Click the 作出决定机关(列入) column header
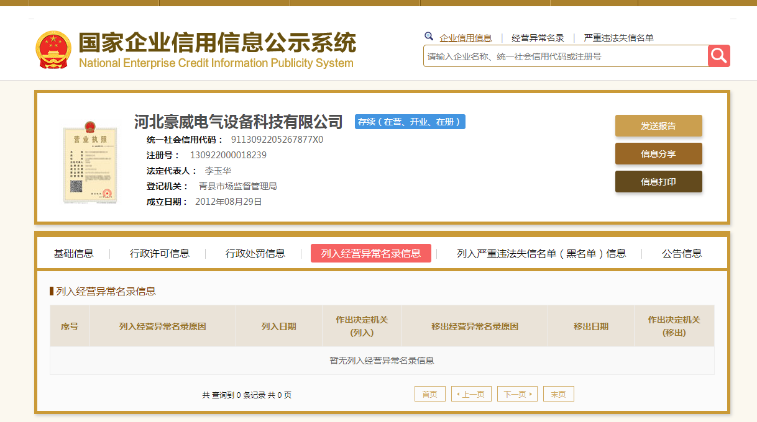 tap(362, 326)
